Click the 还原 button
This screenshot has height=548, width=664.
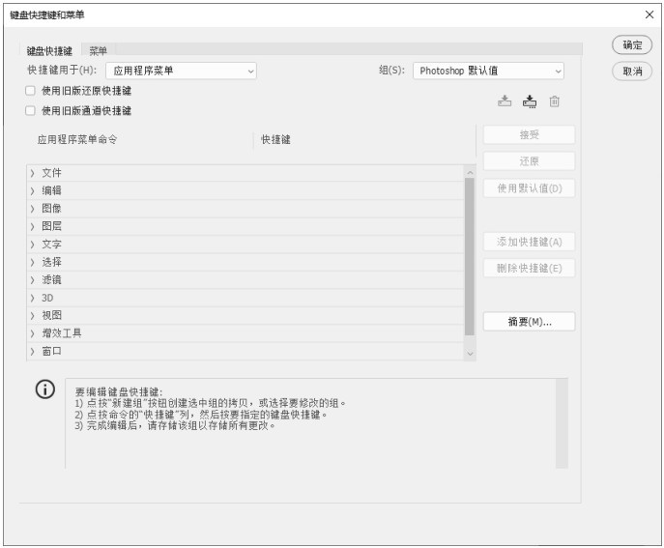point(529,161)
